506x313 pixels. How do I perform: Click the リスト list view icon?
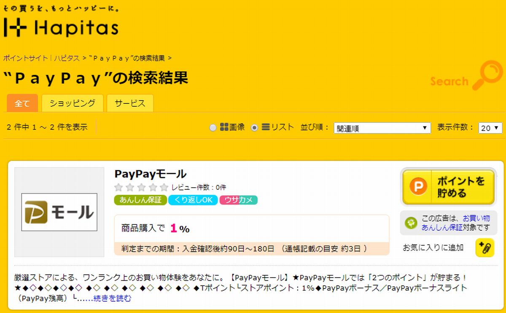pos(266,127)
